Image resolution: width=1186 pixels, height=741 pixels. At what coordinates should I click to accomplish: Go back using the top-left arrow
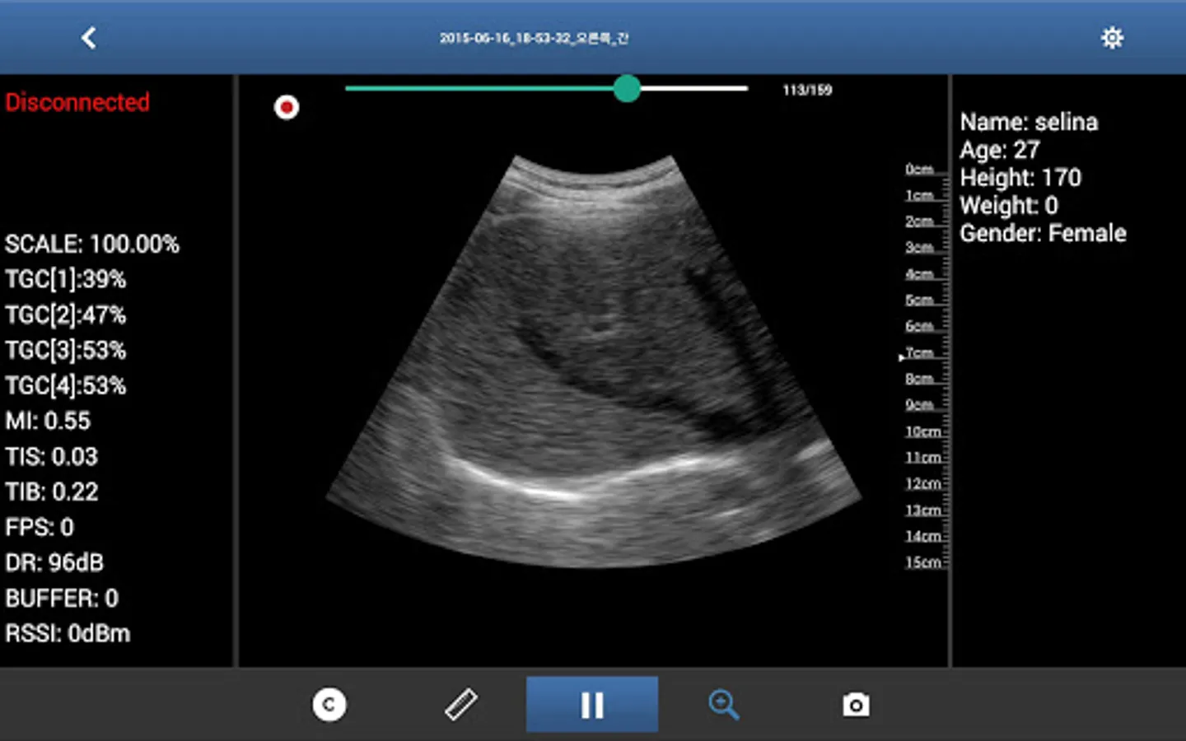pos(89,38)
